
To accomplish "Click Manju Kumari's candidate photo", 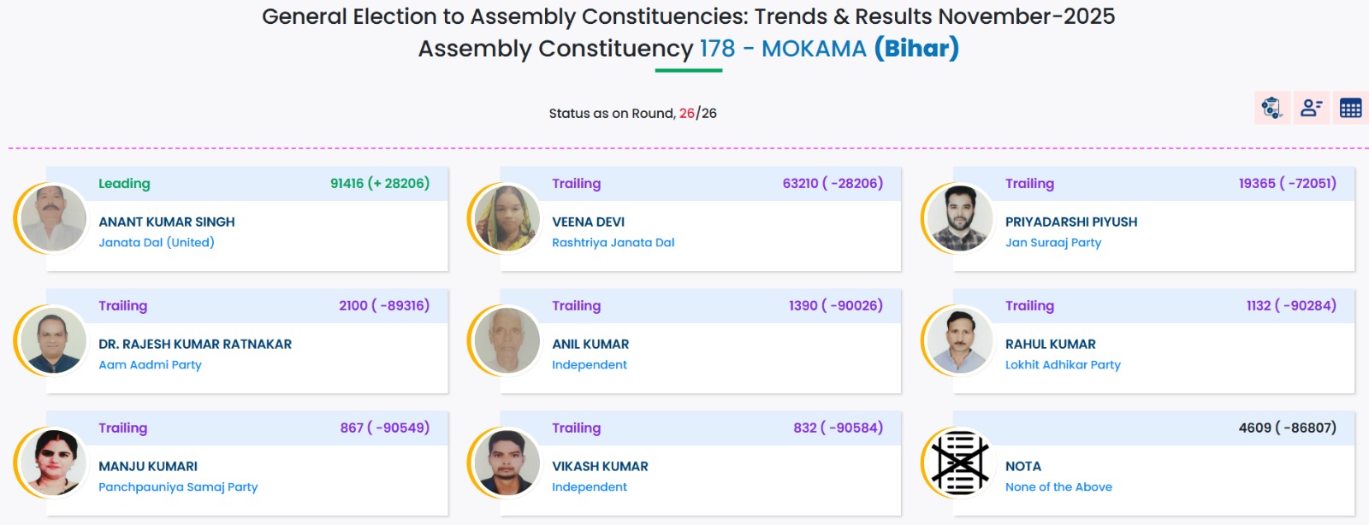I will pos(53,463).
